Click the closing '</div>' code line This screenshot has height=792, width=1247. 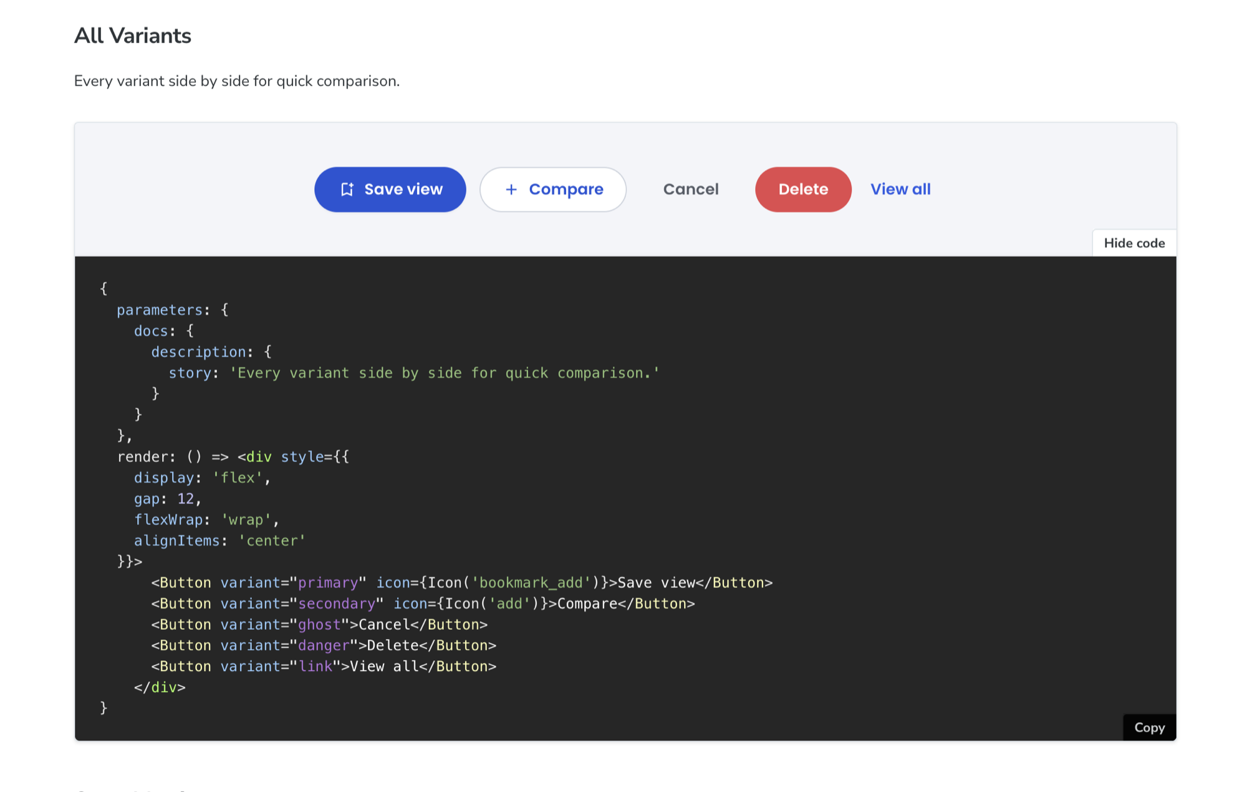(x=160, y=687)
